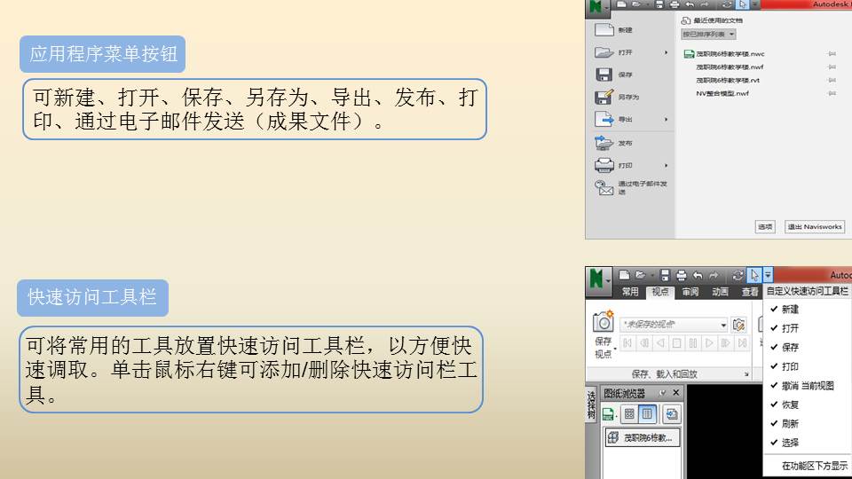The image size is (852, 479).
Task: Click the stop animation button
Action: pos(676,342)
